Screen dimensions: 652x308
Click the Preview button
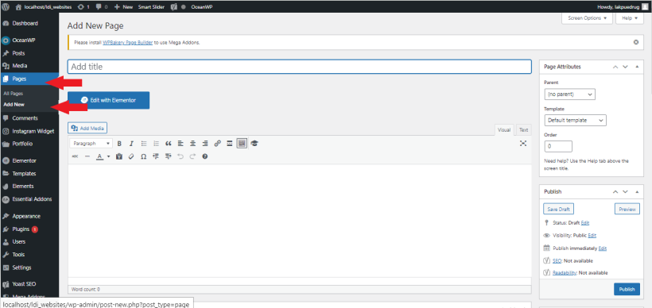point(627,210)
